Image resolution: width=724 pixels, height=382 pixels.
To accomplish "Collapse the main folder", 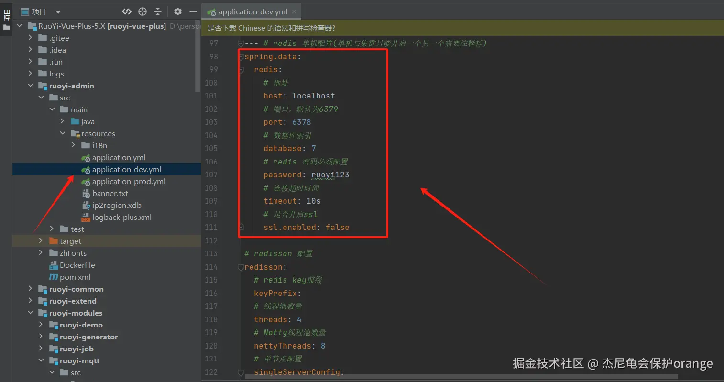I will tap(52, 109).
